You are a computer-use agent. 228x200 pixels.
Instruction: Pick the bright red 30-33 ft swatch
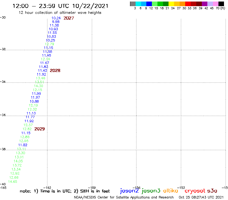tap(188, 4)
